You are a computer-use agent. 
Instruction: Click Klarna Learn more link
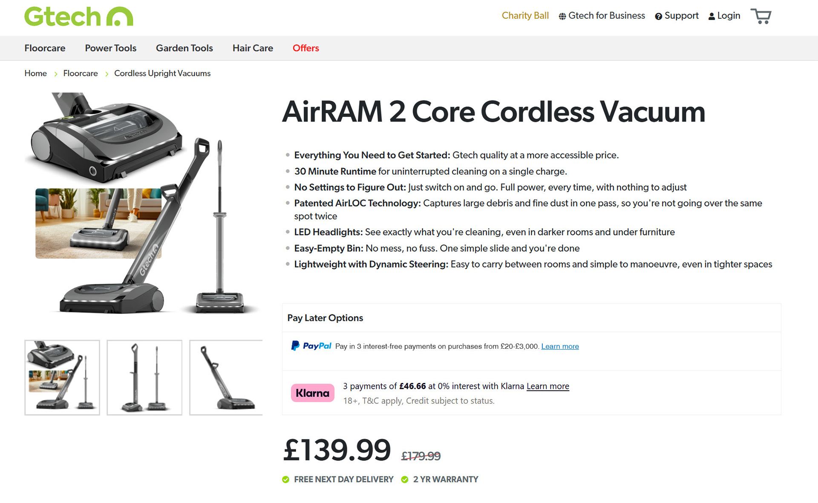[x=547, y=386]
